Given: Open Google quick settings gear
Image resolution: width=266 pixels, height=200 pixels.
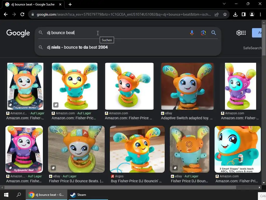Looking at the screenshot, I should coord(239,33).
